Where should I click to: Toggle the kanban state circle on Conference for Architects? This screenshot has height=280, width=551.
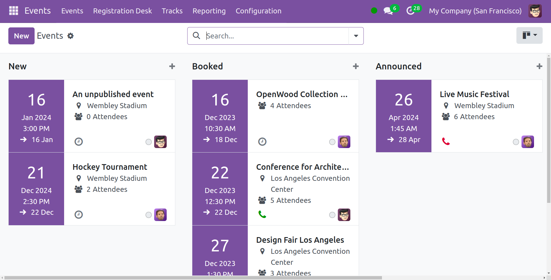click(x=332, y=215)
